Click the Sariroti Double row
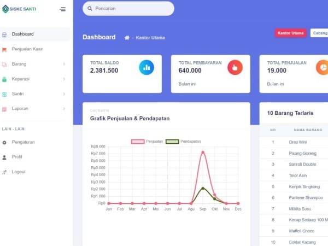 coord(294,165)
